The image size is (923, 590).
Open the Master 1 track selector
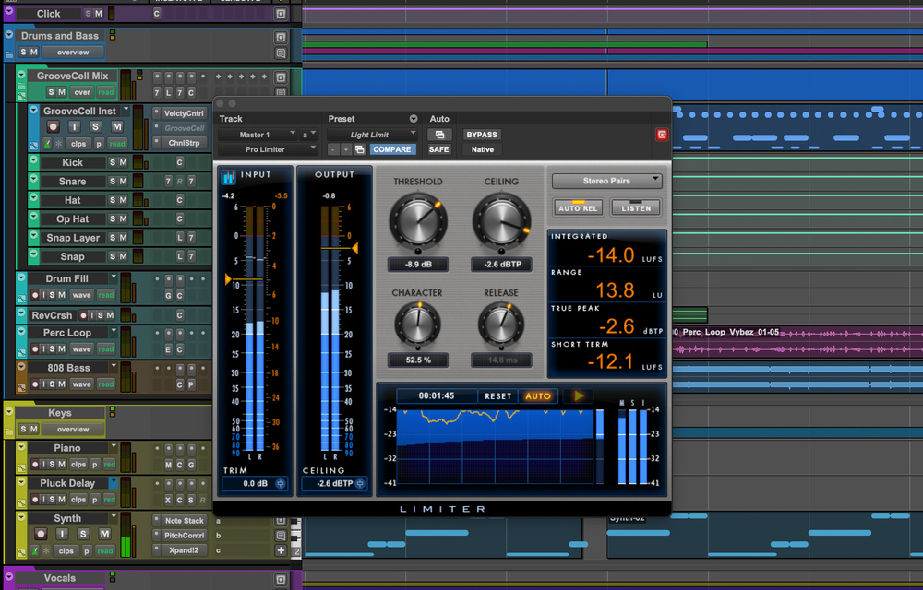257,135
